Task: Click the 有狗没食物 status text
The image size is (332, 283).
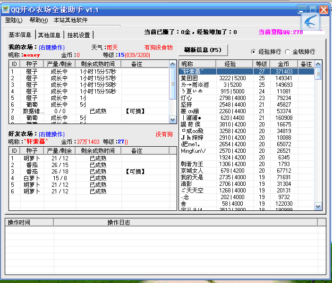Action: 158,47
